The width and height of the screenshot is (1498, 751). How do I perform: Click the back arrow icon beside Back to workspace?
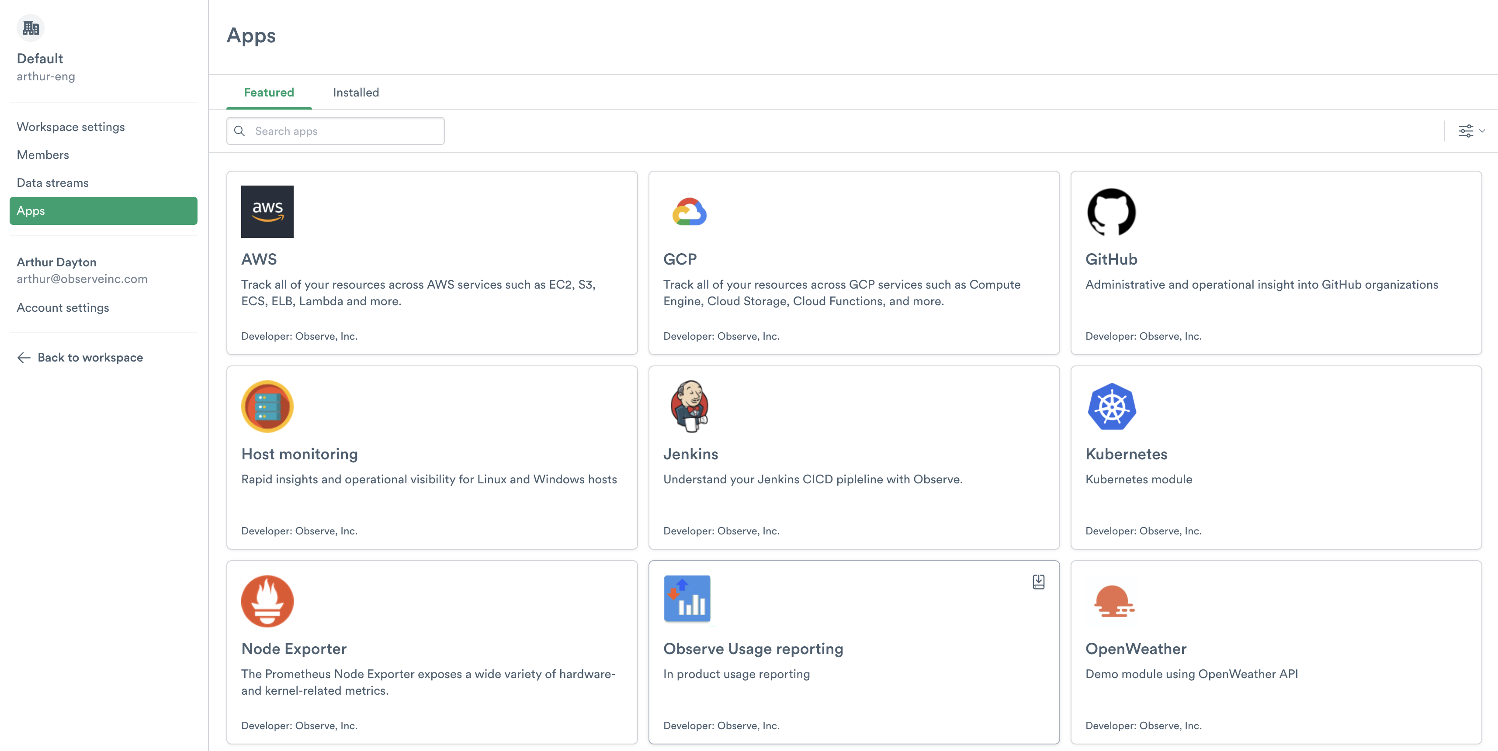pos(24,358)
